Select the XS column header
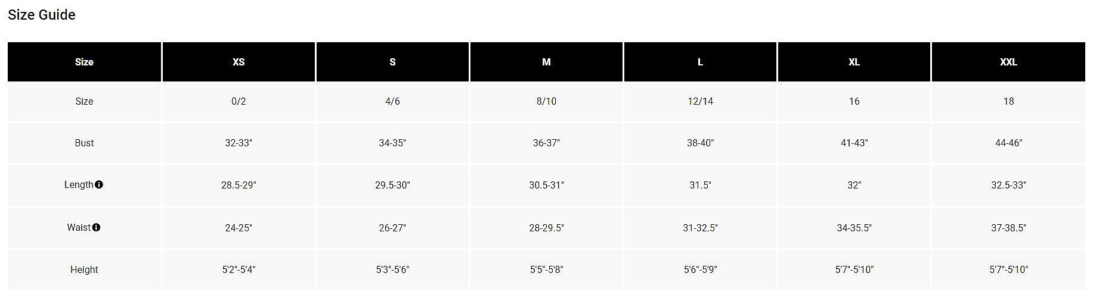This screenshot has height=292, width=1093. 239,62
